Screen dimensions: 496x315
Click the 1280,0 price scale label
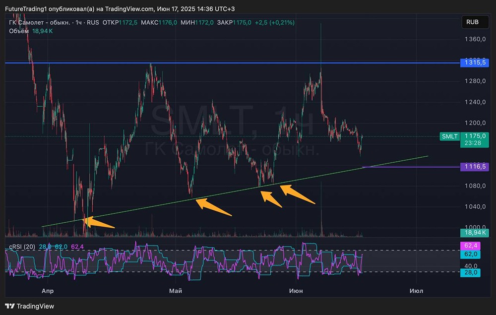(x=475, y=81)
